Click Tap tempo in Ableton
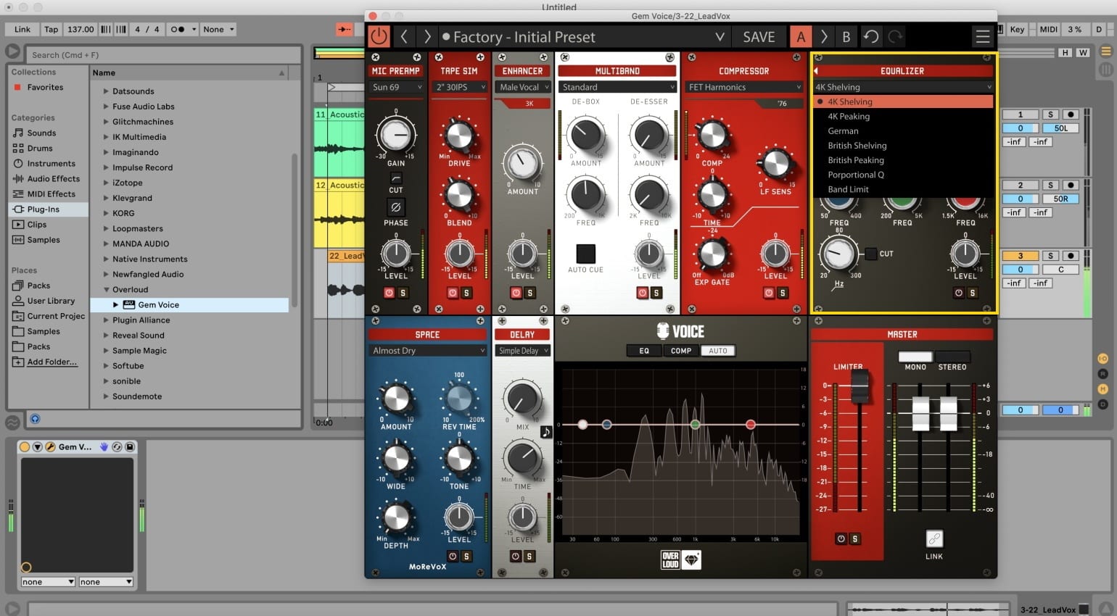The image size is (1117, 616). coord(51,30)
